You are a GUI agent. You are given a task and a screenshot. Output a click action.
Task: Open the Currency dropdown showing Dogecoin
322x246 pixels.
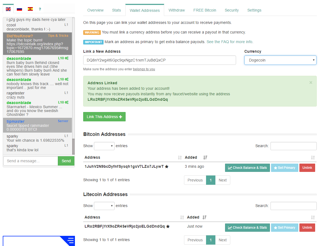pos(280,60)
